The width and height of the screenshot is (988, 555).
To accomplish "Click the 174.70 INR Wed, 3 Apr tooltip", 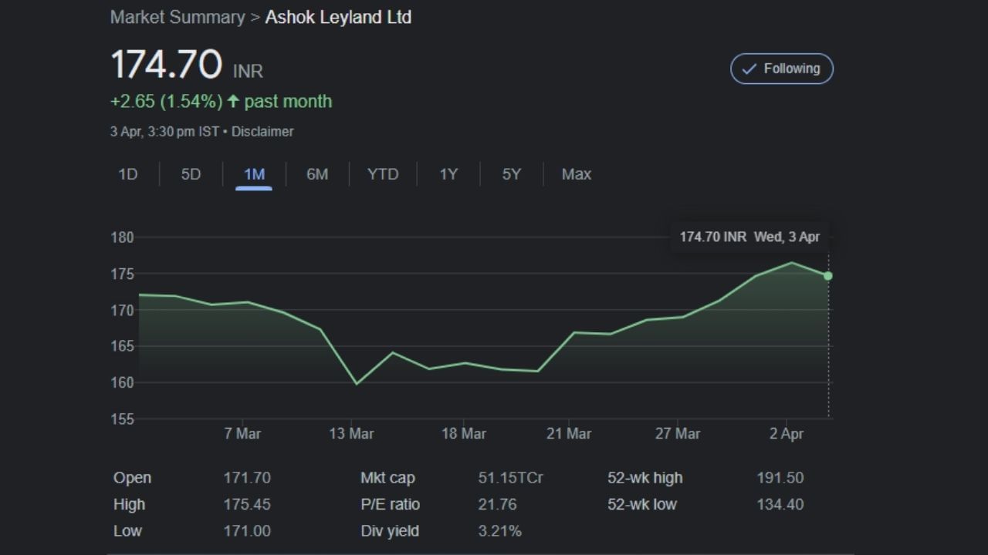I will tap(749, 237).
